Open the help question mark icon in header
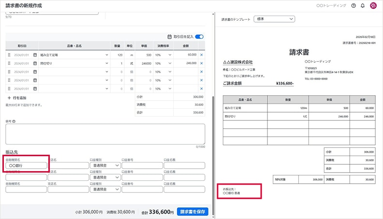The image size is (383, 219). point(354,5)
